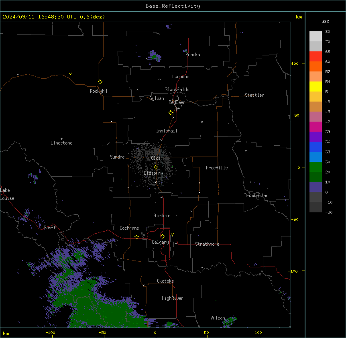Click the light gray 70-80 dBZ swatch
The image size is (346, 338).
(315, 36)
